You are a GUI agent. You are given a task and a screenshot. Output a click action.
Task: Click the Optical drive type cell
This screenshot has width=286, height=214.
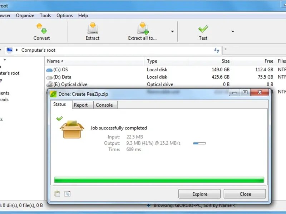[160, 85]
